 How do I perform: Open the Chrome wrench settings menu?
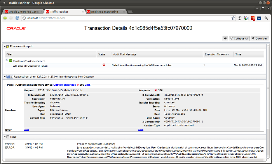coord(267,18)
